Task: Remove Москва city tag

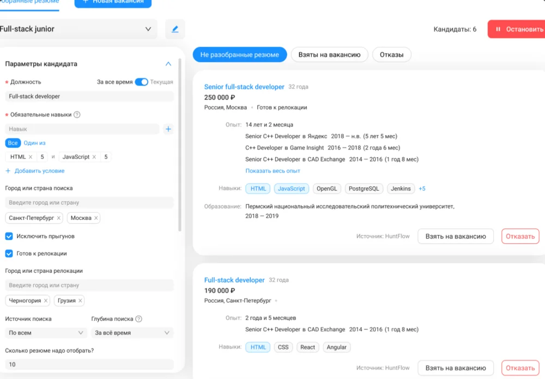Action: point(96,218)
